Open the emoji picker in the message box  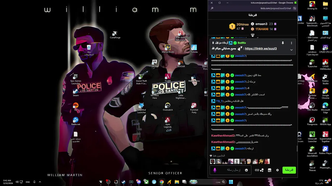[x=246, y=170]
